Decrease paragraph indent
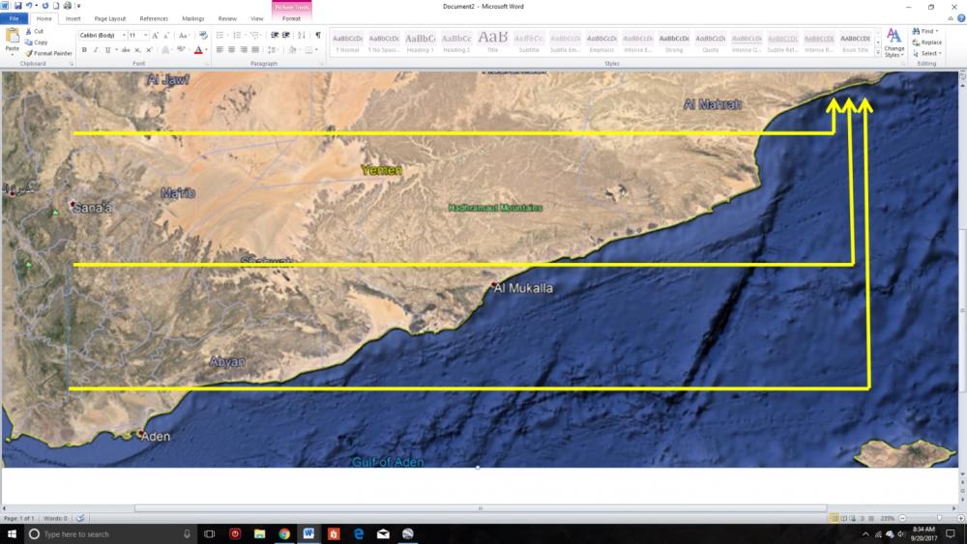 [x=275, y=35]
